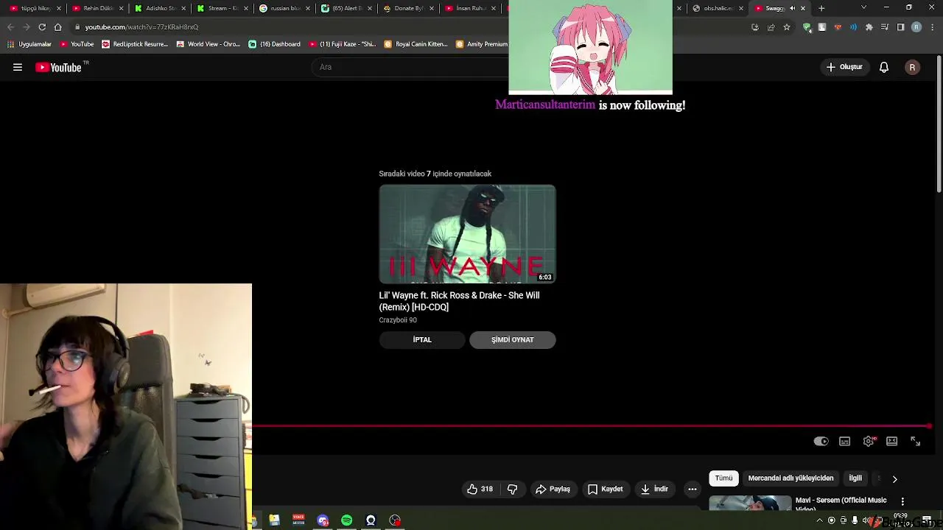The width and height of the screenshot is (943, 530).
Task: Open a new browser tab
Action: coord(821,8)
